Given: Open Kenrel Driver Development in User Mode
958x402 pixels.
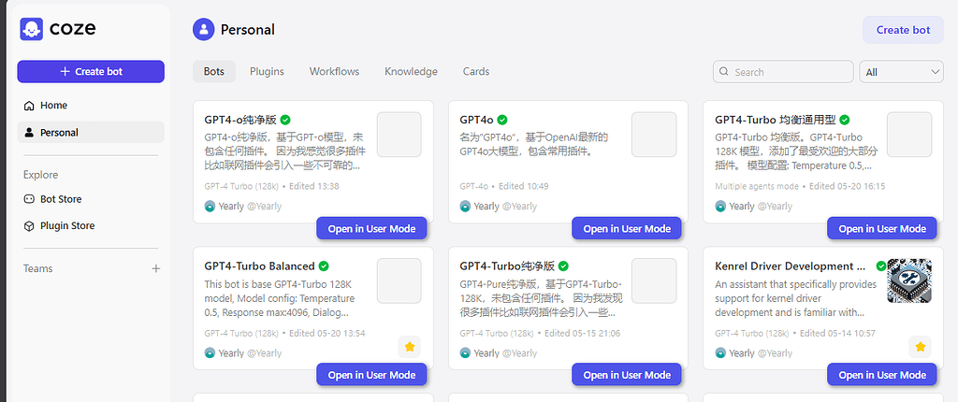Looking at the screenshot, I should 882,375.
